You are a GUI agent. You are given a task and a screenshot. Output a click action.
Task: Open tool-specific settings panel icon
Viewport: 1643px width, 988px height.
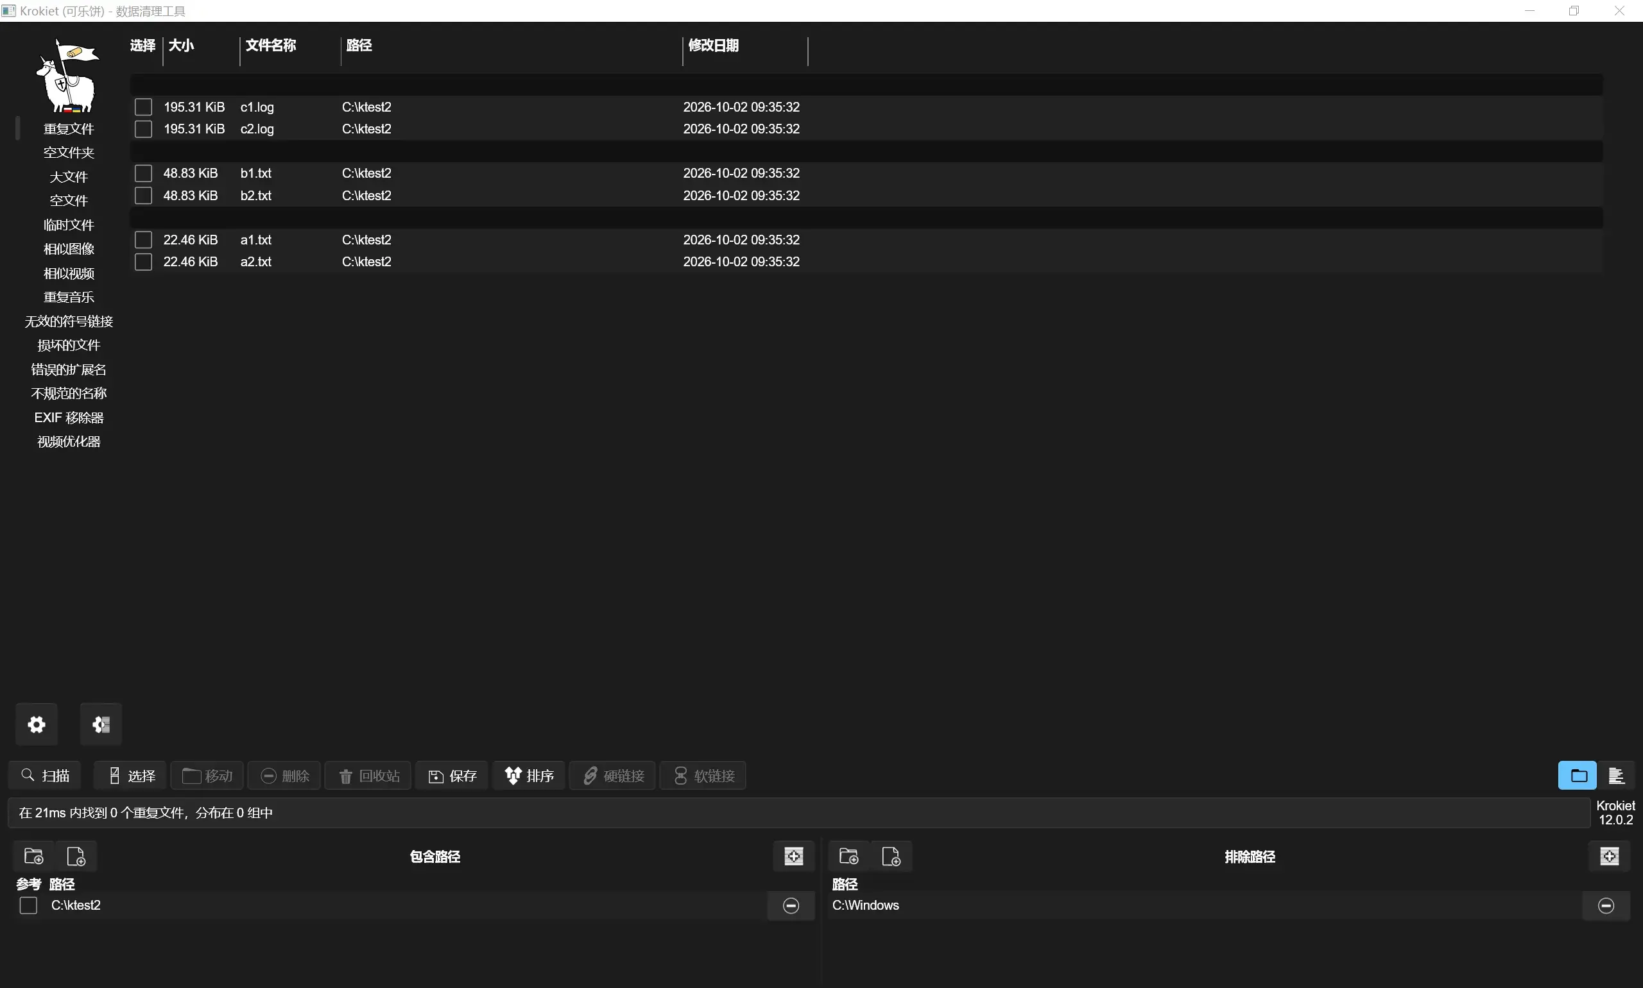tap(101, 724)
